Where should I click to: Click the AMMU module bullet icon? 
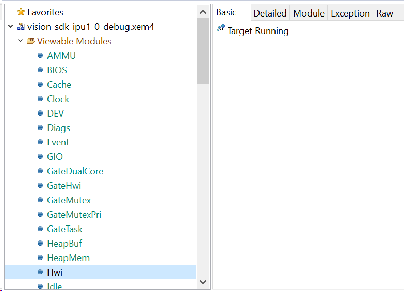(x=40, y=55)
